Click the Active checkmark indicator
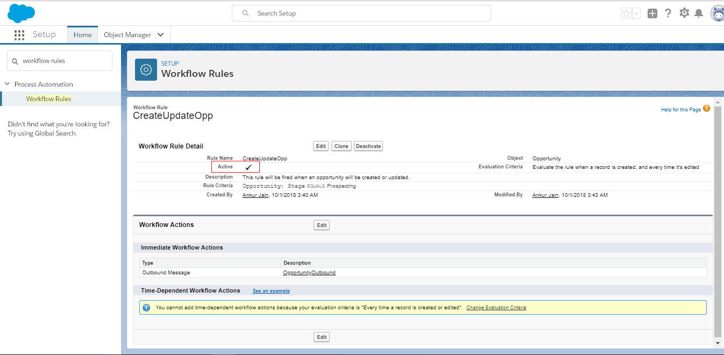Image resolution: width=724 pixels, height=355 pixels. pyautogui.click(x=249, y=167)
